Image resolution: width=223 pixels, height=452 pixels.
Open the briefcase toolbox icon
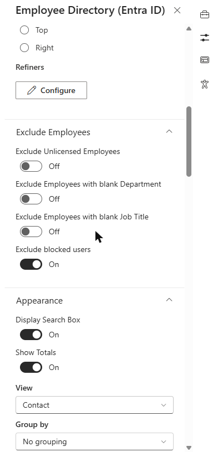205,14
